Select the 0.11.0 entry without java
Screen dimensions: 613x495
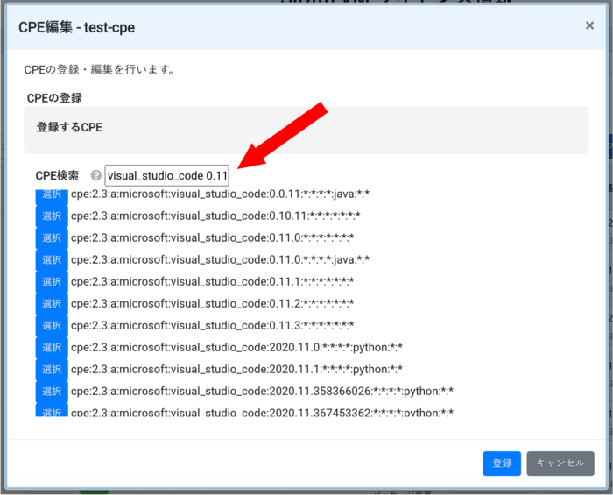52,238
